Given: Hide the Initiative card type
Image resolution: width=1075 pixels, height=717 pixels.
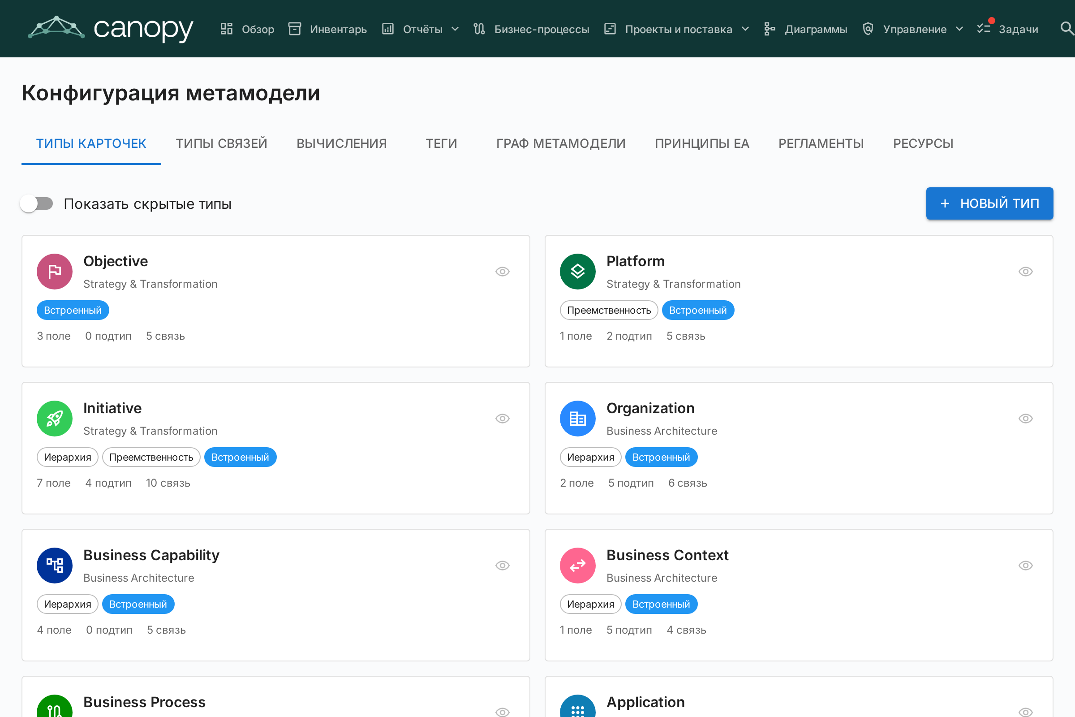Looking at the screenshot, I should pyautogui.click(x=502, y=419).
